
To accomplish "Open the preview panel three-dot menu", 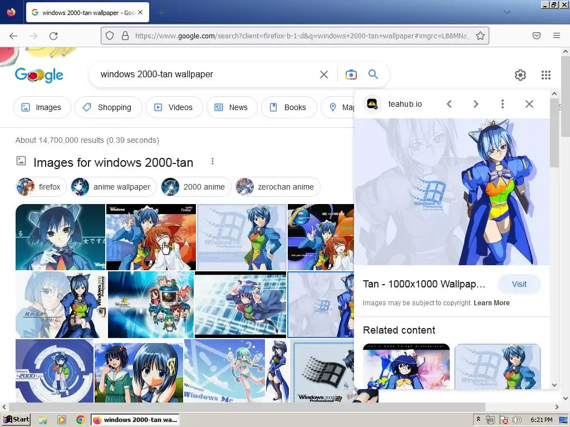I will pyautogui.click(x=503, y=104).
